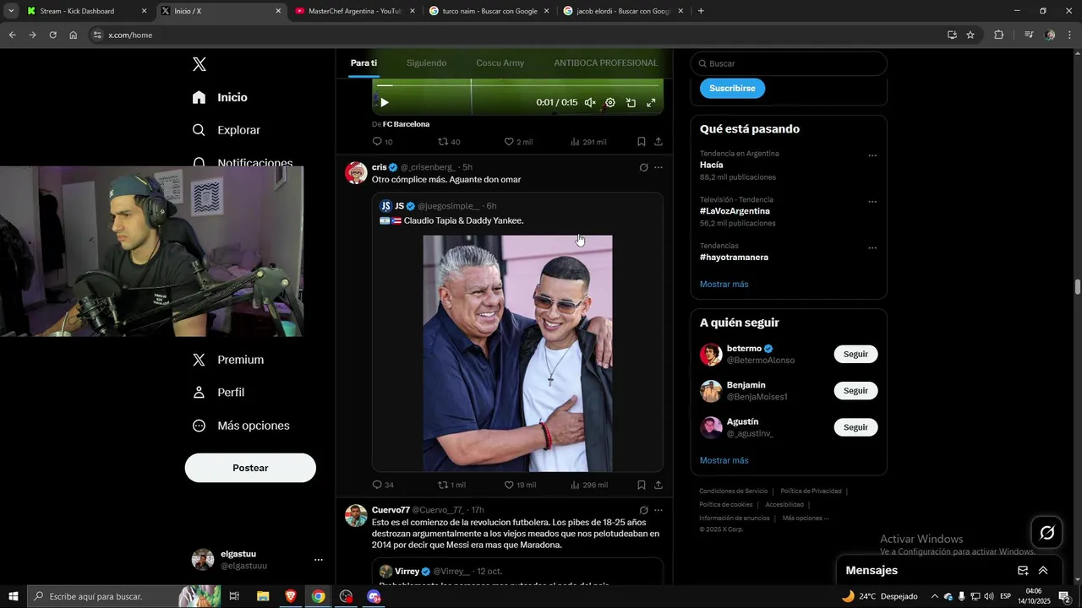
Task: Open more options on Cuervo77 post
Action: pos(658,510)
